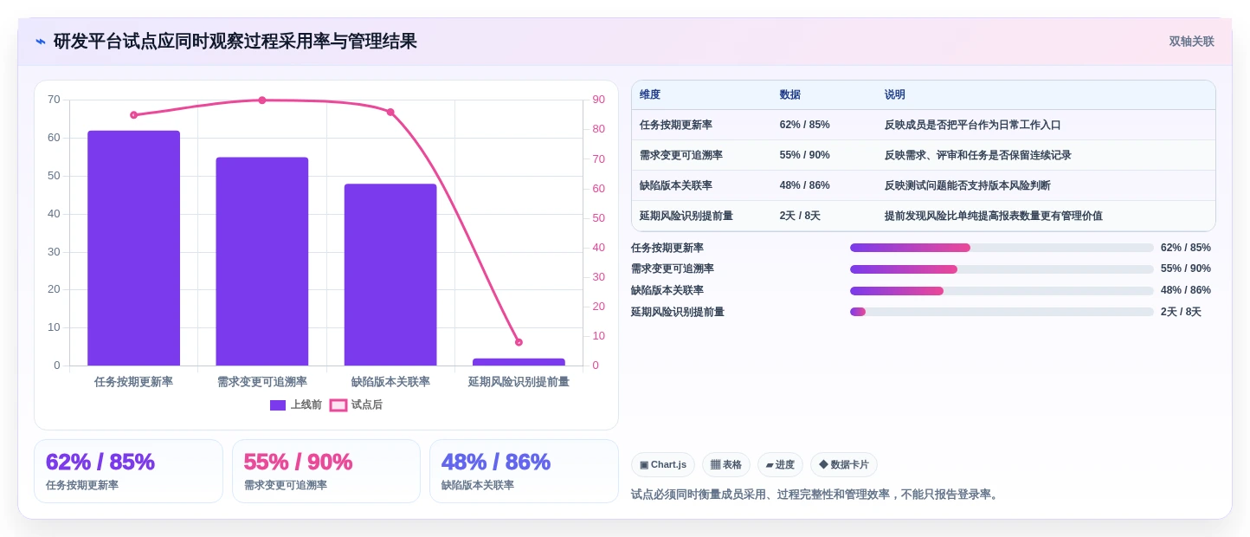The width and height of the screenshot is (1250, 537).
Task: Click the line point above 任务按期更新率 bar
Action: pos(133,115)
